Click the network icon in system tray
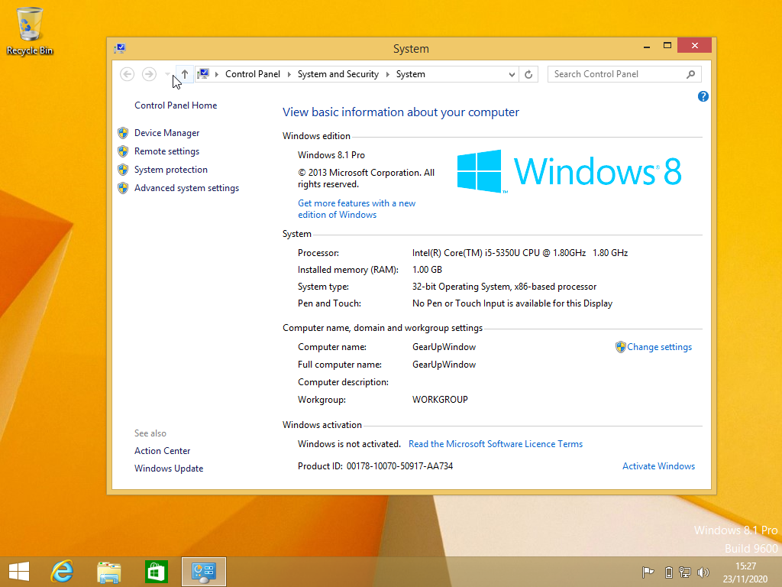The image size is (782, 587). tap(685, 572)
